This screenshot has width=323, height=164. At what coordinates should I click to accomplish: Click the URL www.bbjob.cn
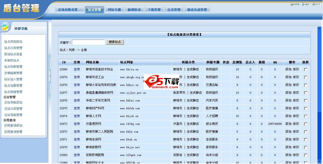(x=129, y=116)
